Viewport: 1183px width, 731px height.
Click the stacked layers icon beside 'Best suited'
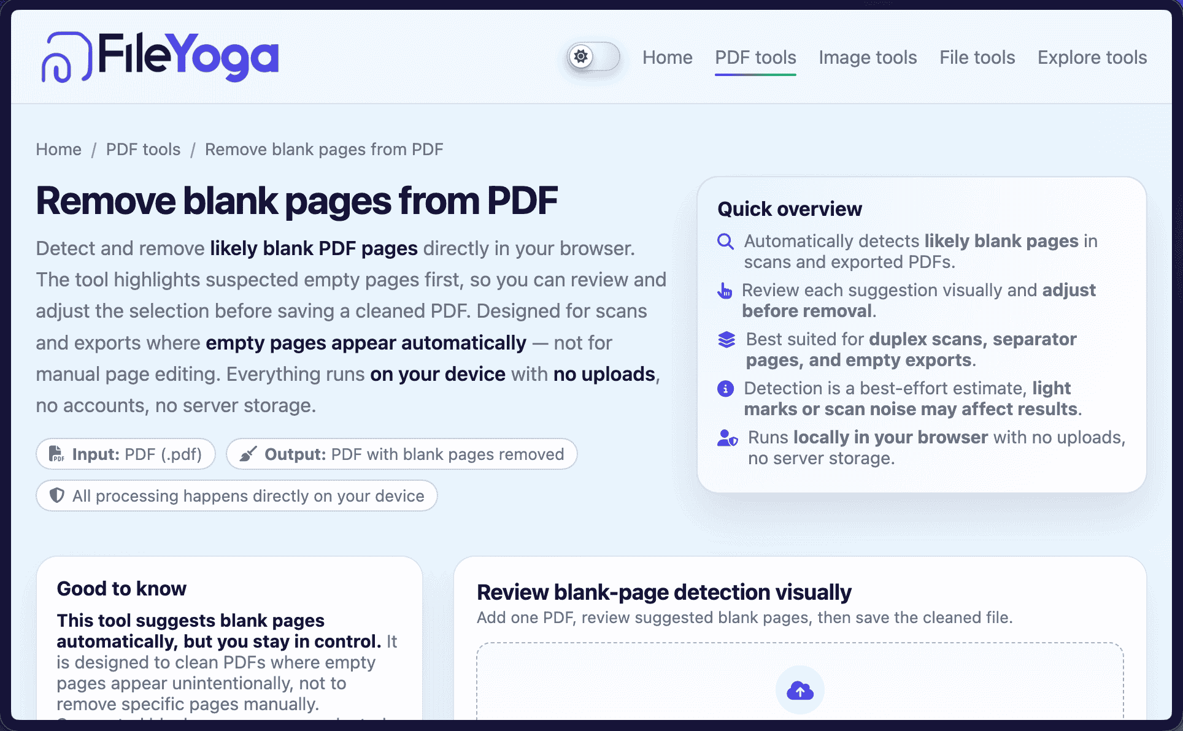click(x=726, y=339)
